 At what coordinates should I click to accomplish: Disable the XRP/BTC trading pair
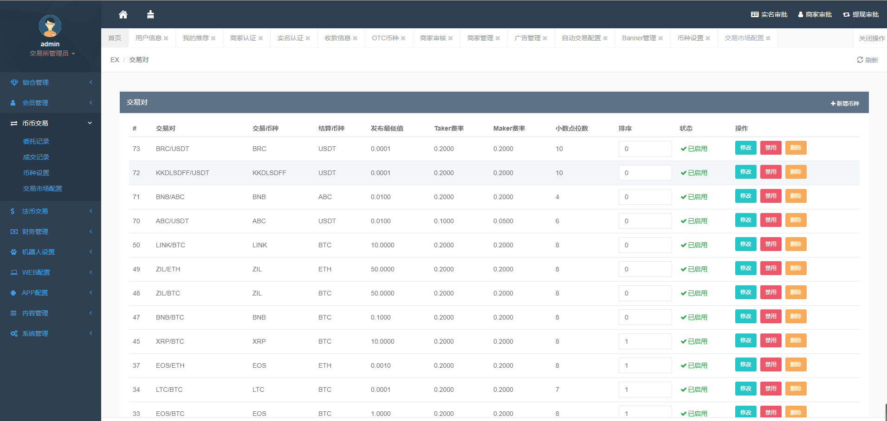pos(770,340)
